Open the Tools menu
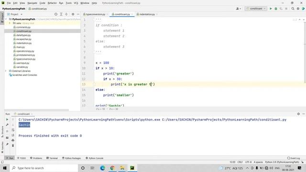 pos(68,3)
